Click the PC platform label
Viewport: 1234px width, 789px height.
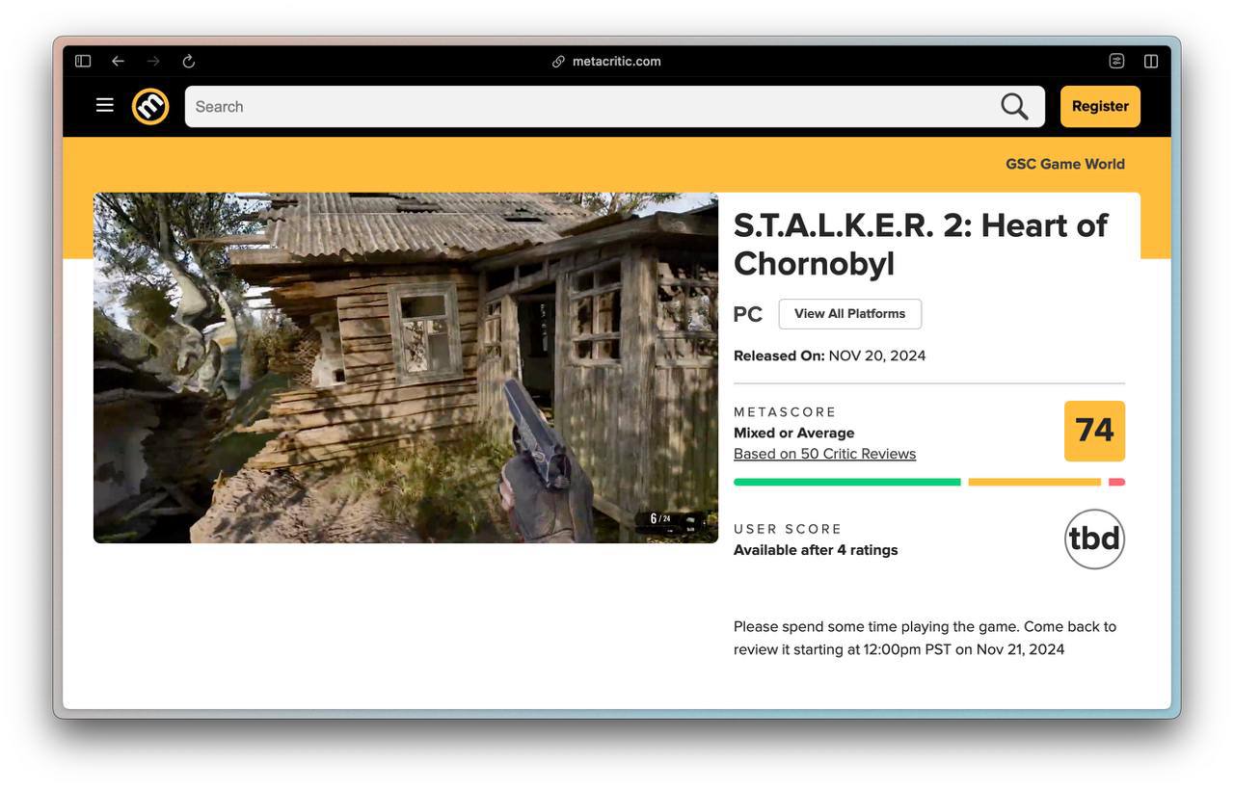pos(748,314)
